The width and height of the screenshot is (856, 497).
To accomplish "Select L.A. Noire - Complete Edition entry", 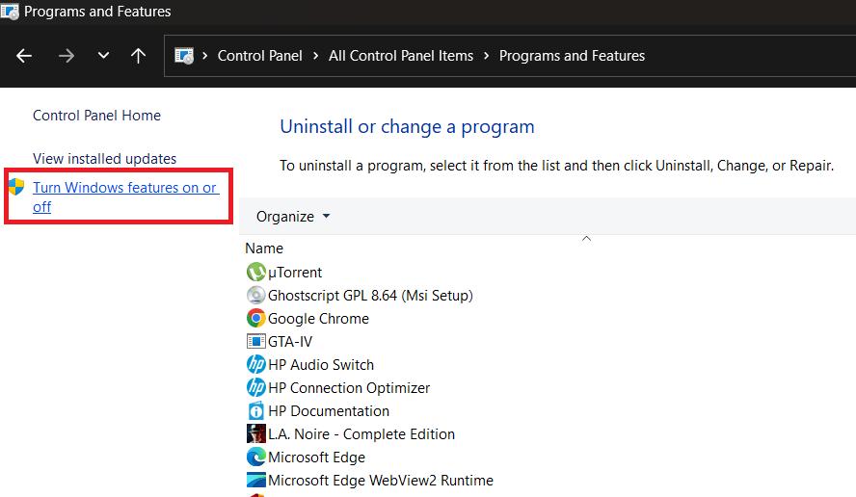I will click(361, 434).
